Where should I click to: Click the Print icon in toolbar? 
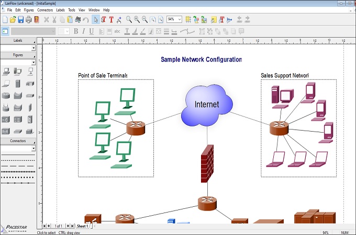[x=29, y=20]
